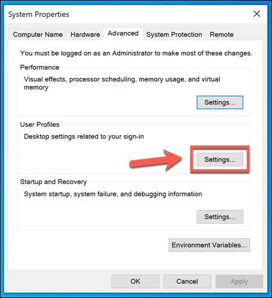Click the User Profiles Settings button

click(x=220, y=160)
